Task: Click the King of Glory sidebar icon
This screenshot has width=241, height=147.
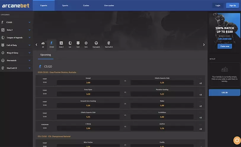Action: pos(3,53)
